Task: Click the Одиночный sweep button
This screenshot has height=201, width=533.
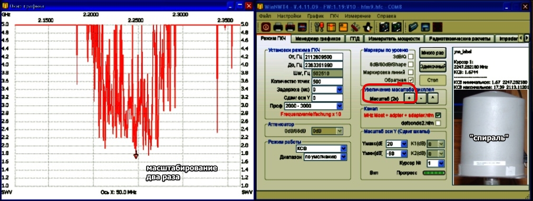Action: 433,66
